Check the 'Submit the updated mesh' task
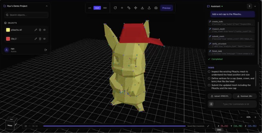Image resolution: width=262 pixels, height=133 pixels. pos(209,85)
